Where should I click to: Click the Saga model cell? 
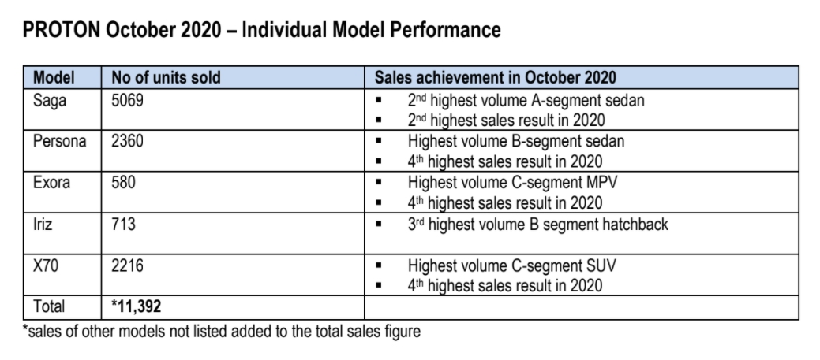50,100
